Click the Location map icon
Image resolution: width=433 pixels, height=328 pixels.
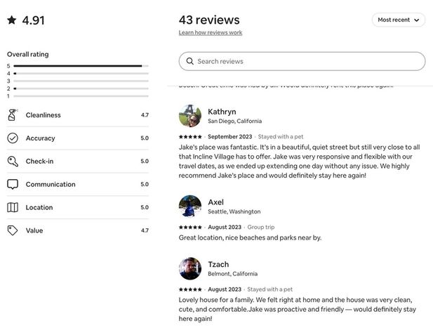[13, 208]
